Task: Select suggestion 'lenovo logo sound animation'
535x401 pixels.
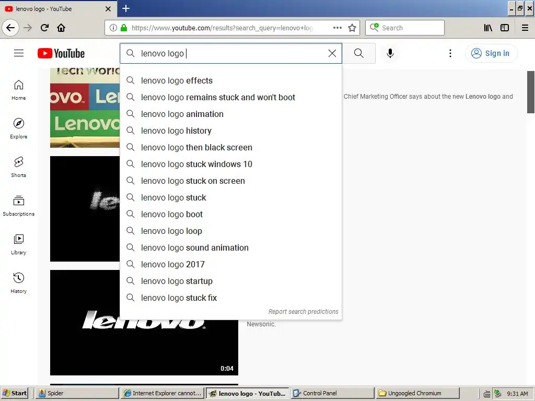Action: (x=230, y=247)
